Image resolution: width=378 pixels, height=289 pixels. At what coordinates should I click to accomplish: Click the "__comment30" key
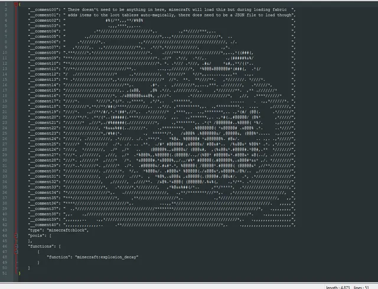43,171
